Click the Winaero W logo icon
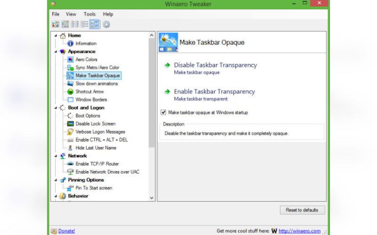The width and height of the screenshot is (377, 235). click(x=274, y=231)
